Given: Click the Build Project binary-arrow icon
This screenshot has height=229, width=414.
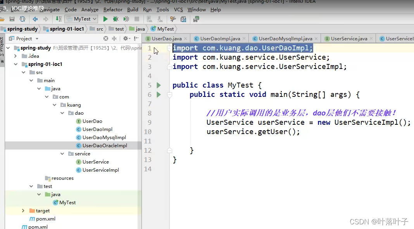Looking at the screenshot, I should (59, 19).
